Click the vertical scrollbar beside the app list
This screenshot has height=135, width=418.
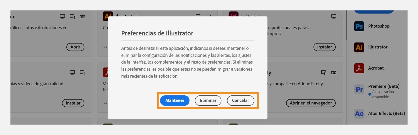point(346,25)
